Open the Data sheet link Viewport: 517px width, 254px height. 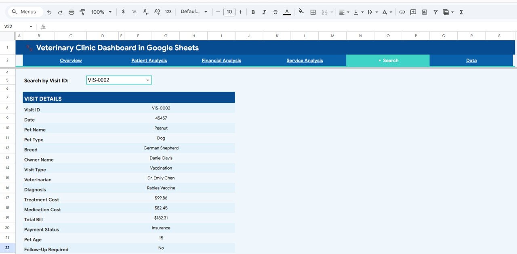(x=471, y=60)
